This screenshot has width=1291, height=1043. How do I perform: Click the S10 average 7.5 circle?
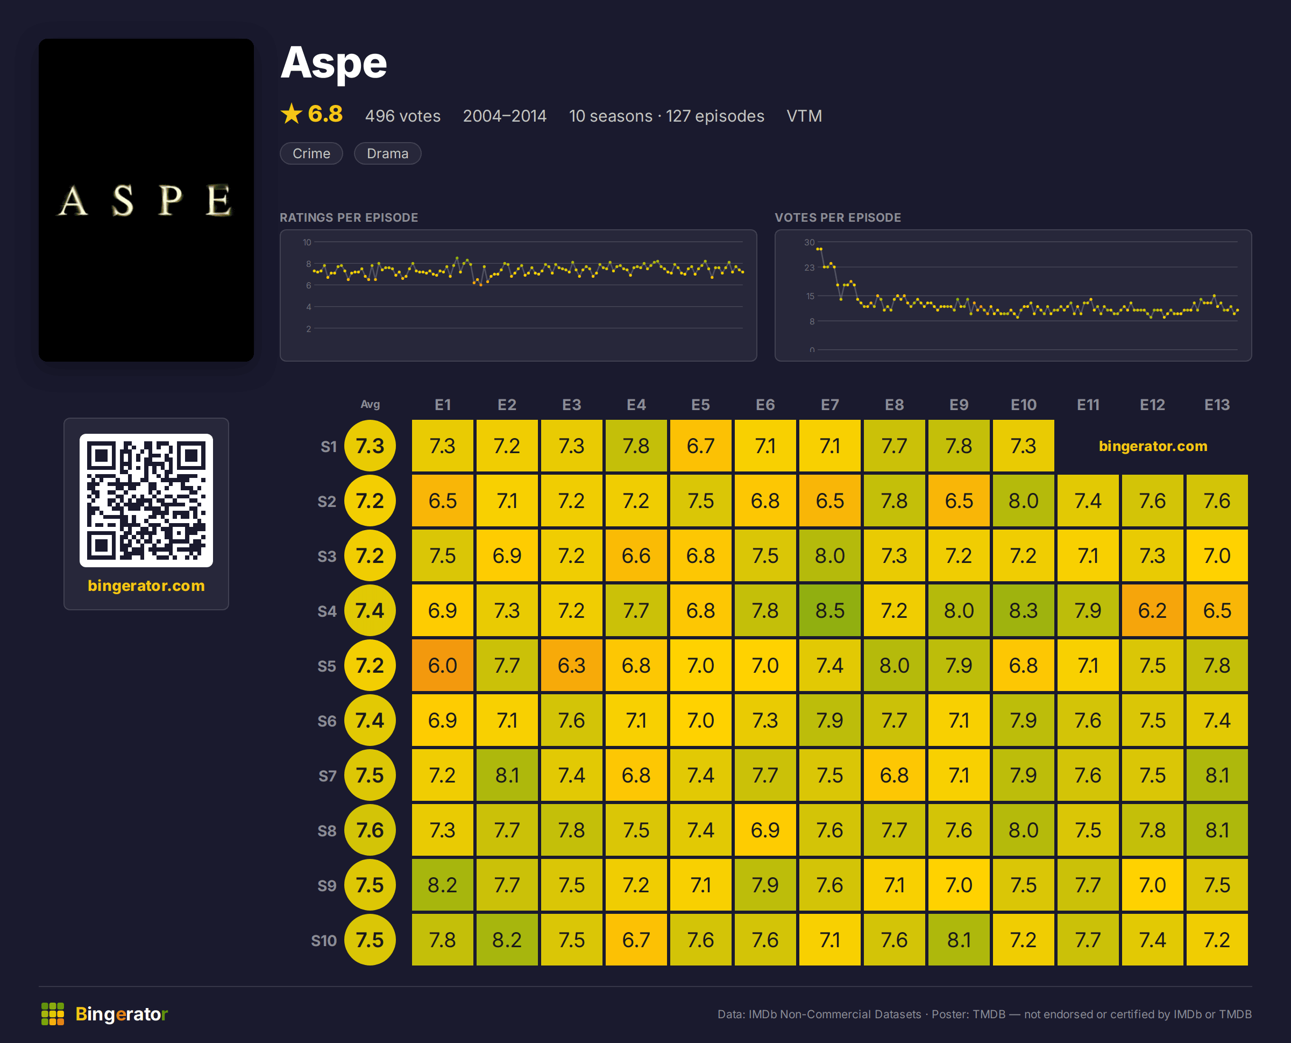pyautogui.click(x=370, y=940)
